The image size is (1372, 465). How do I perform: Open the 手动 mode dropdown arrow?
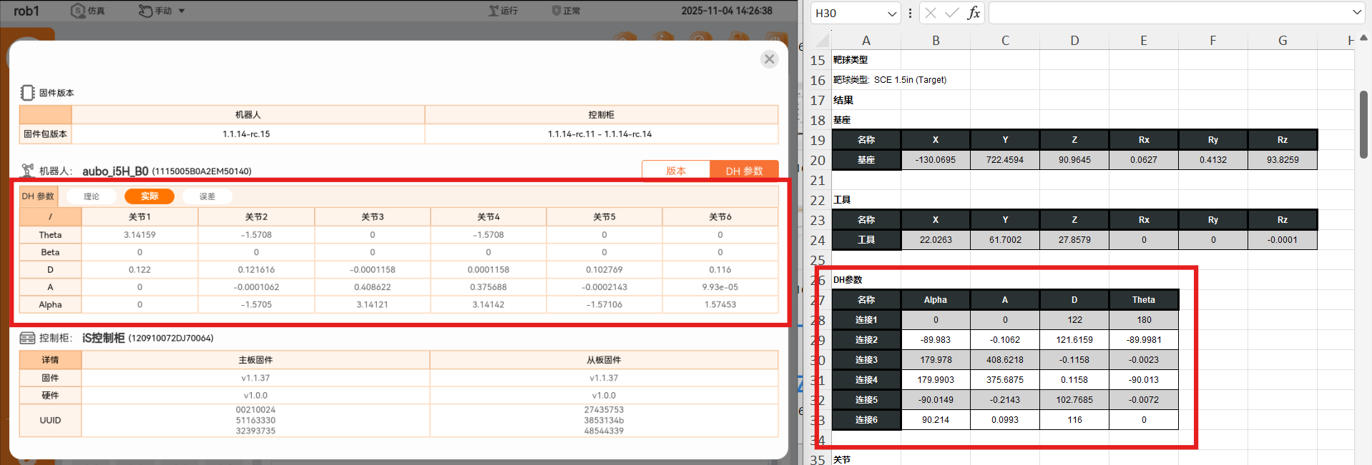[182, 11]
